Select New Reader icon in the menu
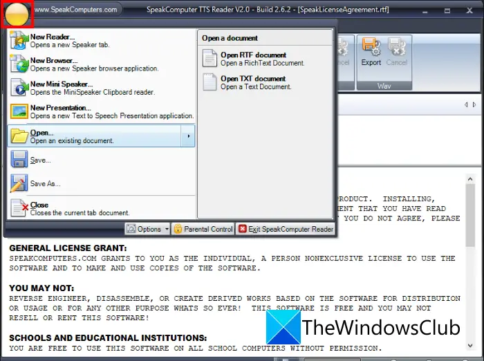Viewport: 484px width, 361px height. point(19,40)
